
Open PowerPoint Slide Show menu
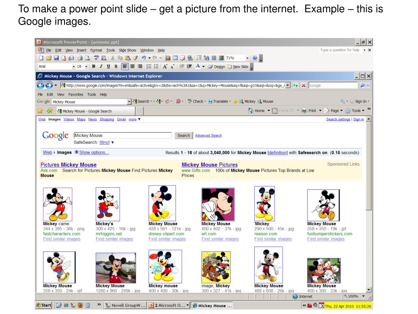pyautogui.click(x=127, y=50)
